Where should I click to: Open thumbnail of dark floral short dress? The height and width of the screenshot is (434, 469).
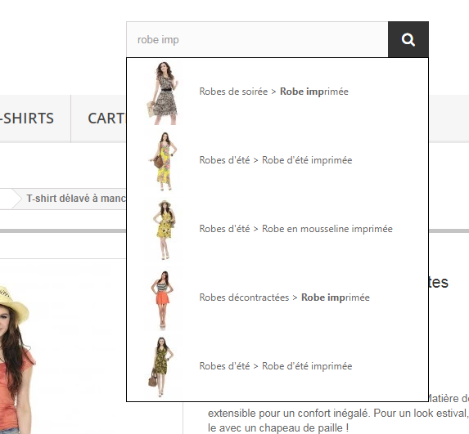click(x=163, y=367)
